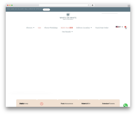Go to the Sale page

(x=39, y=28)
